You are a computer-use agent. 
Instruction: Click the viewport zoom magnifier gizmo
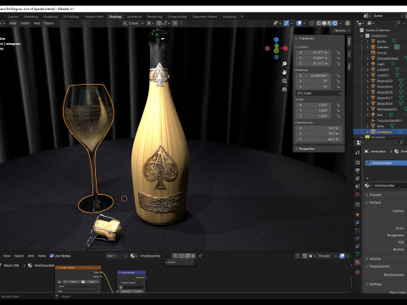click(284, 64)
